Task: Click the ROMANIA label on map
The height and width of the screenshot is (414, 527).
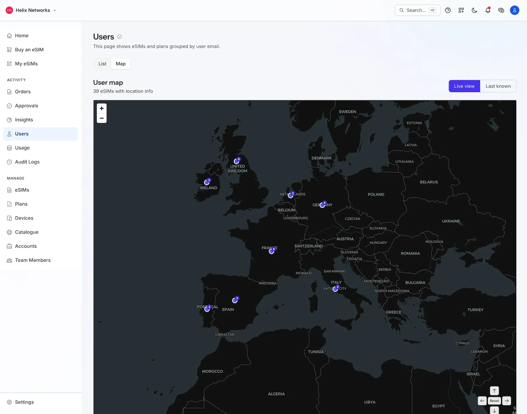Action: [x=410, y=253]
